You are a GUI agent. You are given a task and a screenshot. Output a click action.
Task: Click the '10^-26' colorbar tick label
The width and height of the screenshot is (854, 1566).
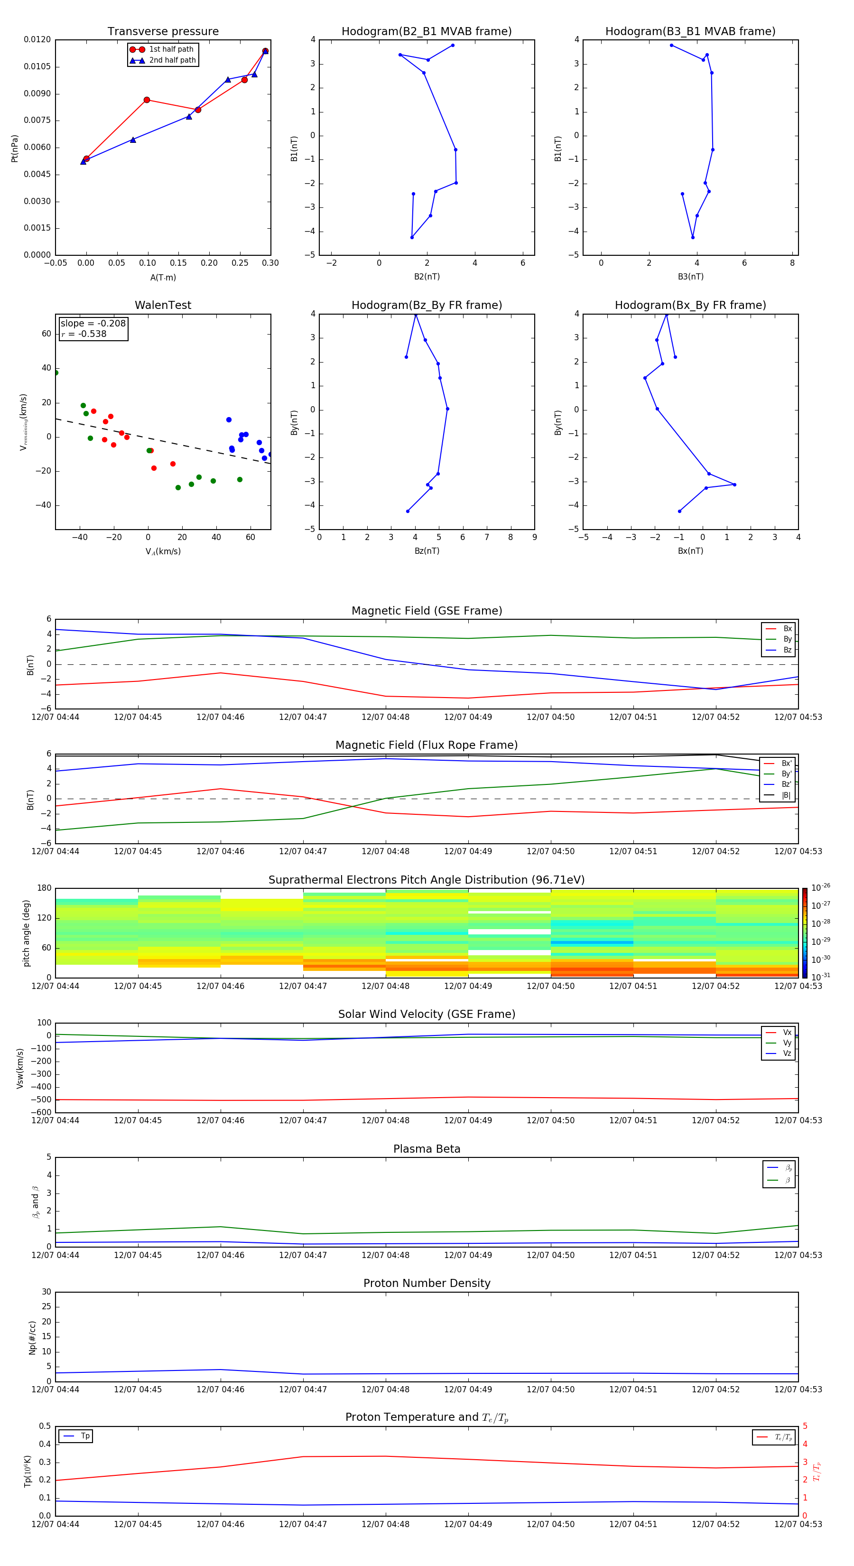[821, 887]
